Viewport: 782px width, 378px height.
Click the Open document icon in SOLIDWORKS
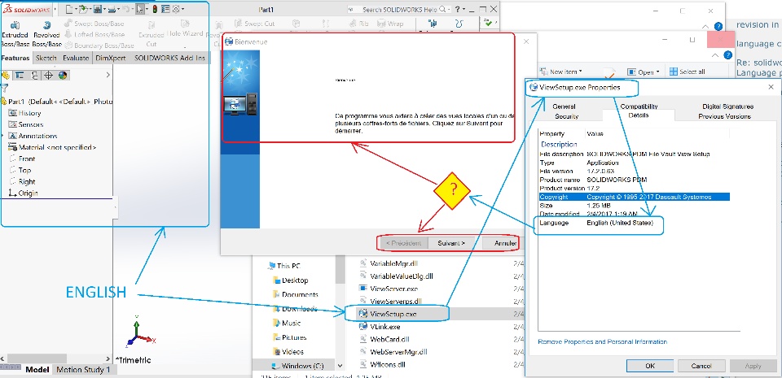coord(83,8)
